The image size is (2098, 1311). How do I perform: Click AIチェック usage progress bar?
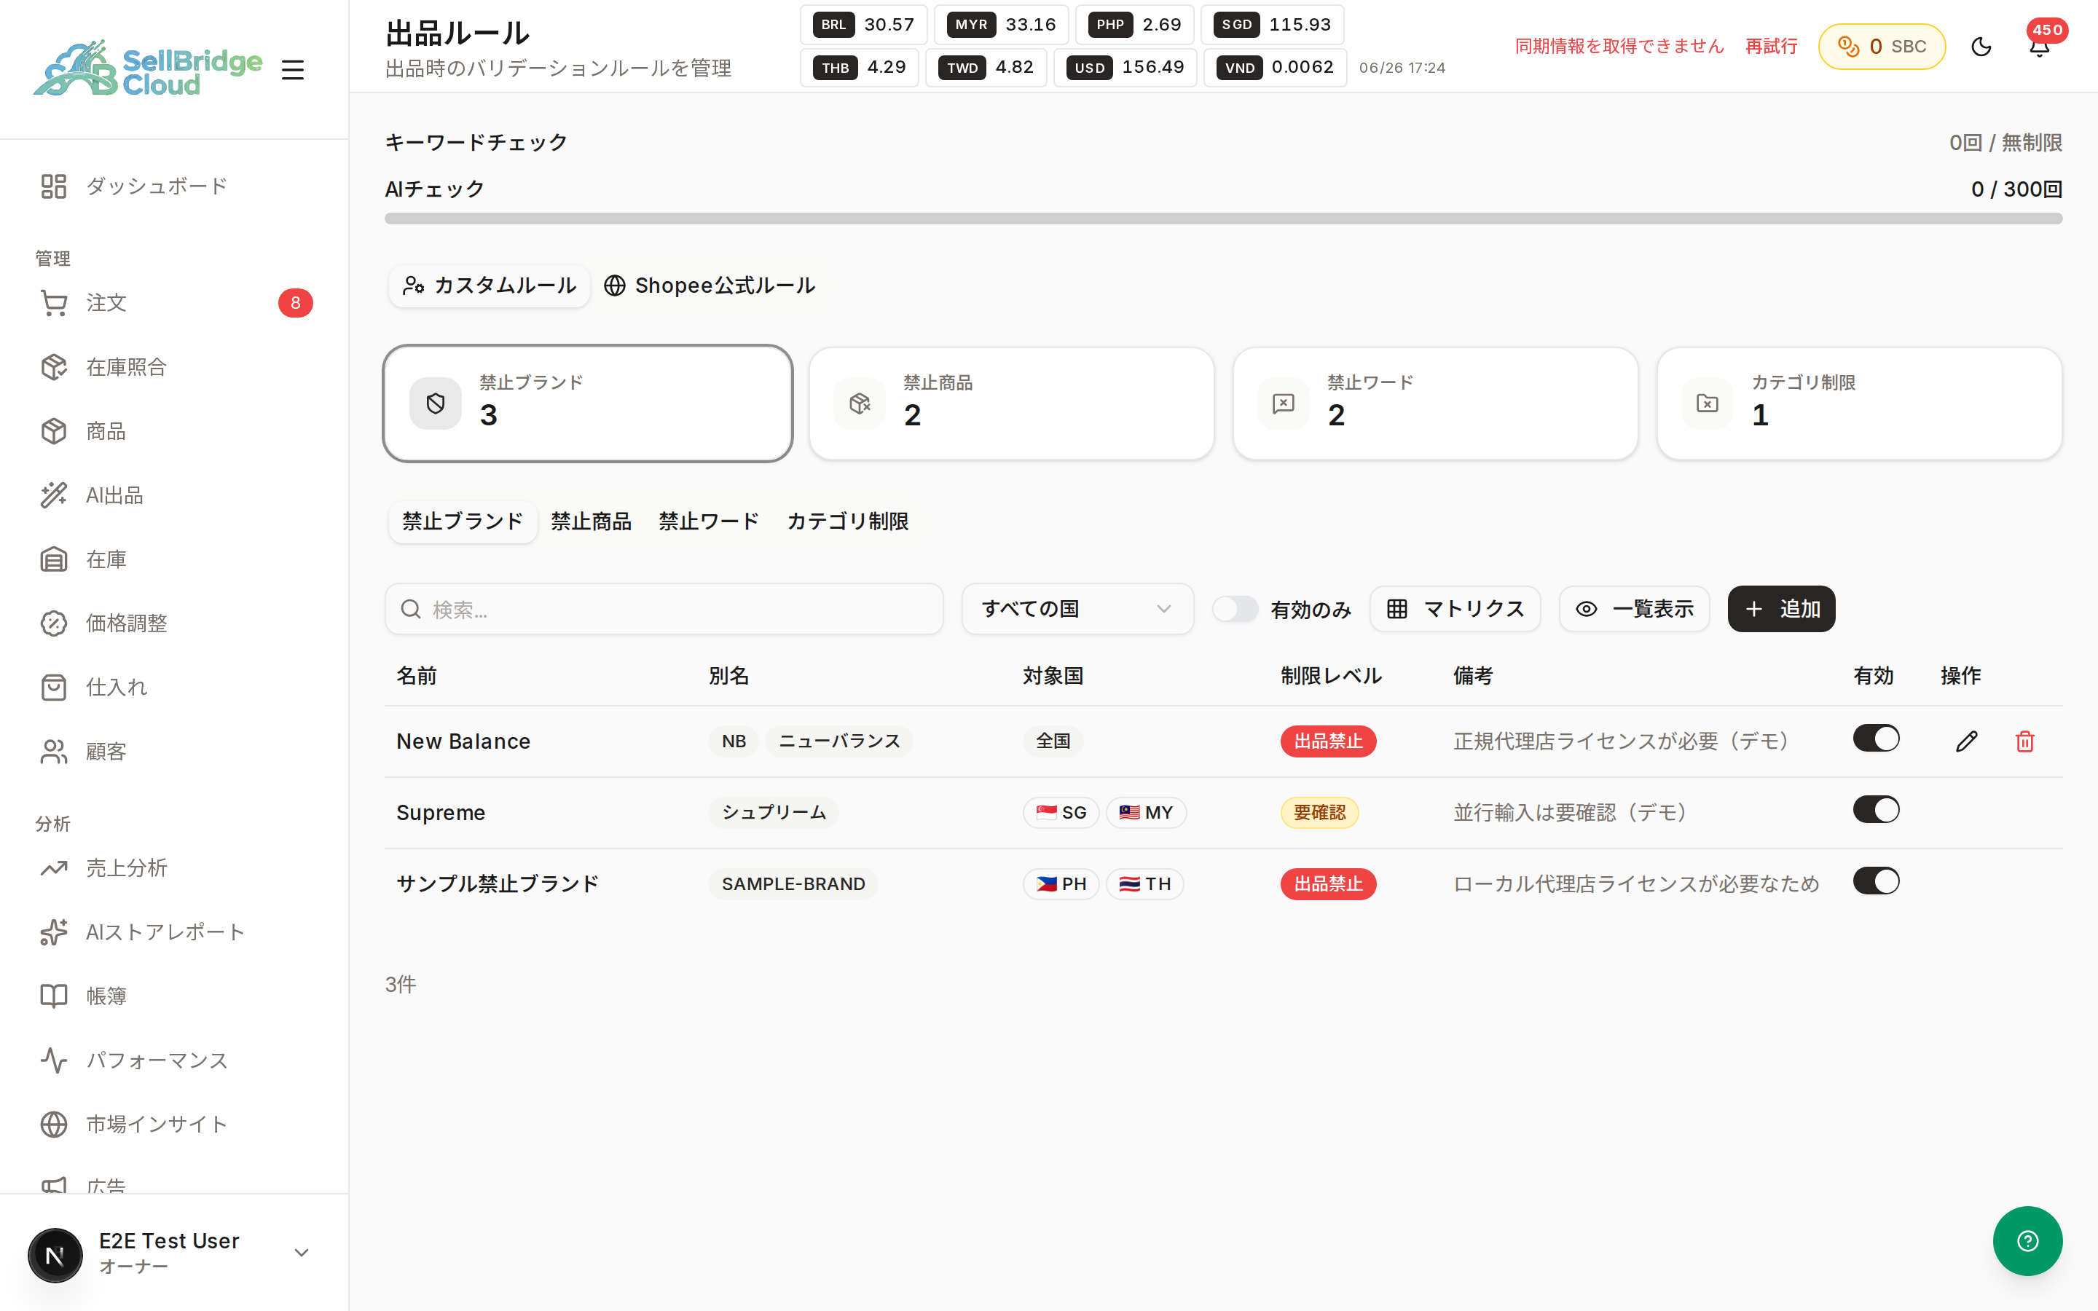(1223, 219)
